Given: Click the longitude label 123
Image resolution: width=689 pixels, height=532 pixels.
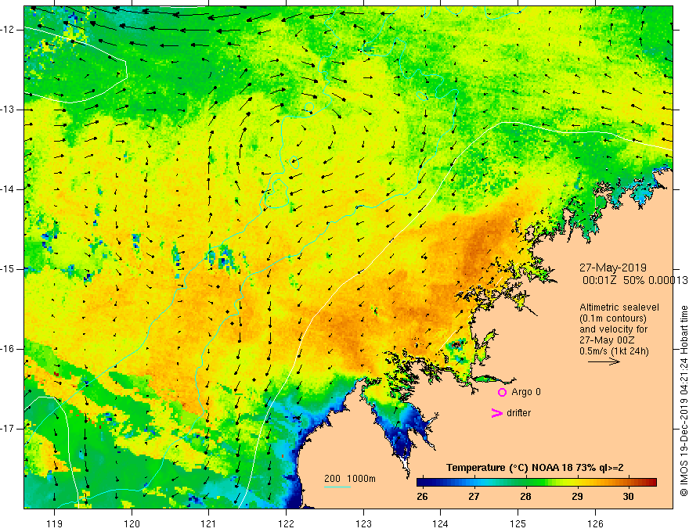Looking at the screenshot, I should click(363, 523).
